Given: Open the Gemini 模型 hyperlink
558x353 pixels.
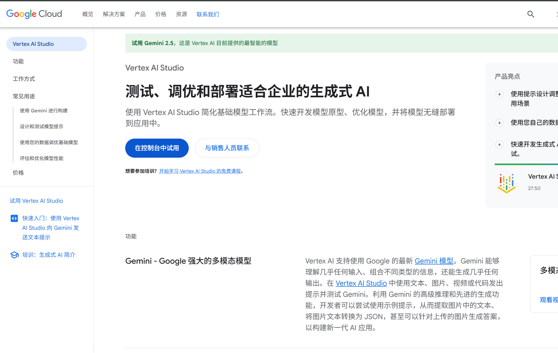Looking at the screenshot, I should click(434, 261).
